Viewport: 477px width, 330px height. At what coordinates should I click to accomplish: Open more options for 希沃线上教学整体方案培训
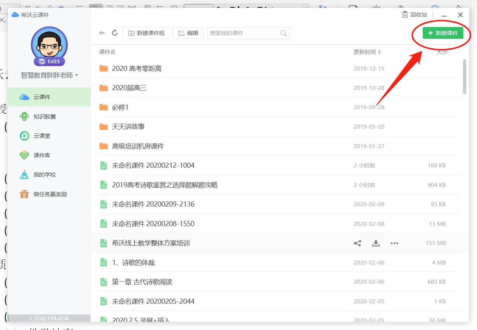click(394, 243)
